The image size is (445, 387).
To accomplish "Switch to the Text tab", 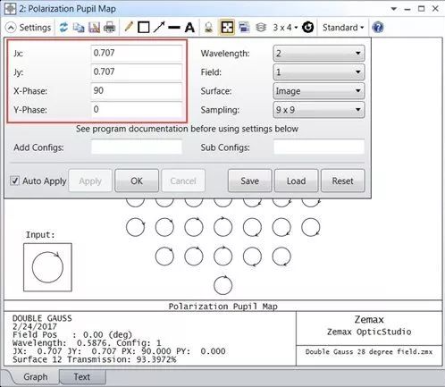I will click(x=82, y=377).
